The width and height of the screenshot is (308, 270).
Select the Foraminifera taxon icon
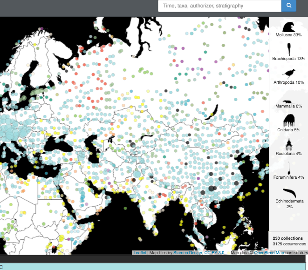click(288, 167)
